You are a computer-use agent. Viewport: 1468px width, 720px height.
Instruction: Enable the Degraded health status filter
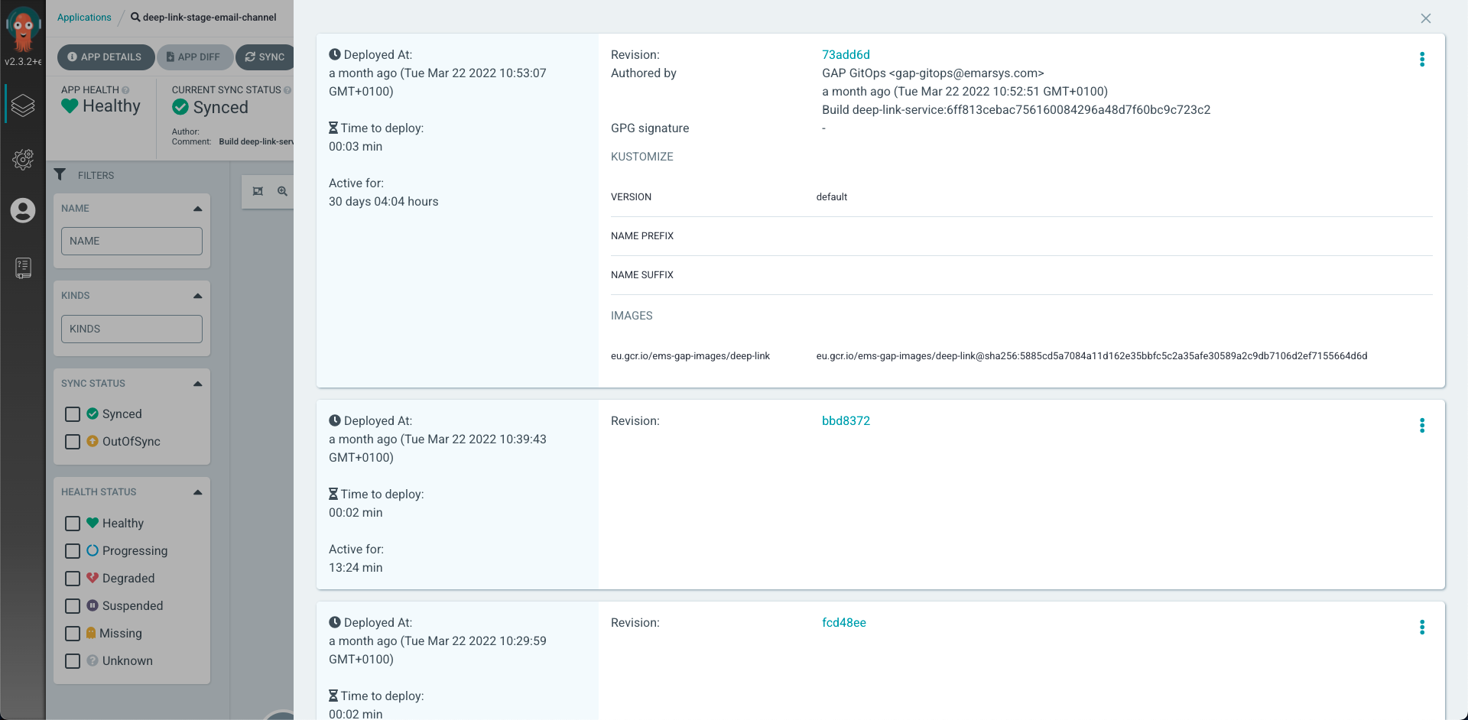(73, 579)
